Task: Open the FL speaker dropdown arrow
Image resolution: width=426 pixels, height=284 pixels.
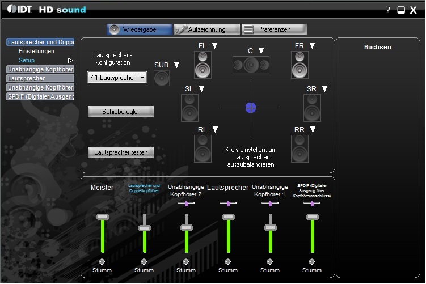Action: tap(214, 45)
